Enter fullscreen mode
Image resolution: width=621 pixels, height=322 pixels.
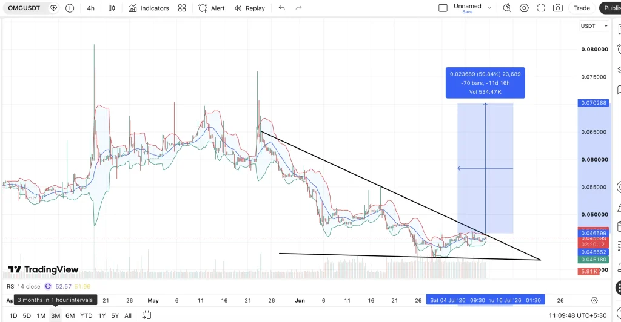(x=541, y=8)
